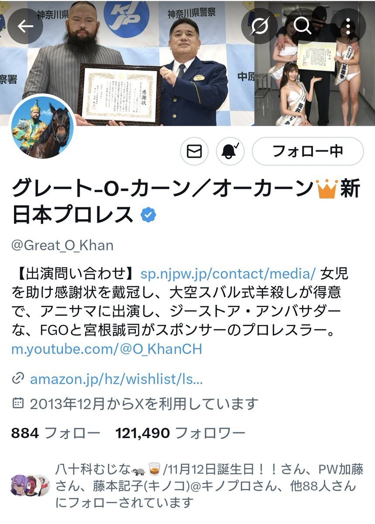
Task: View the 121,490 フォロワー followers list
Action: [x=180, y=433]
